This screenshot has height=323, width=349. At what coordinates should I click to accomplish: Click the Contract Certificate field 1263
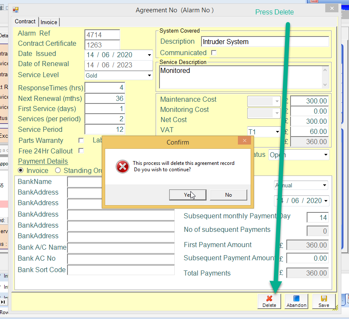pyautogui.click(x=102, y=45)
